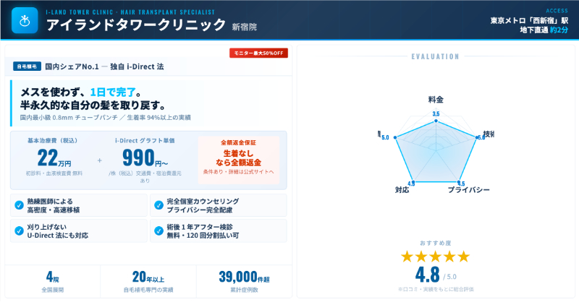Click the 料金 point on radar chart
Screen dimensions: 579x302
[x=436, y=120]
